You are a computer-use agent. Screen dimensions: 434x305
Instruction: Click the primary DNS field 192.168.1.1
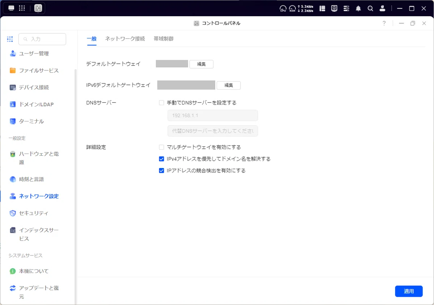pyautogui.click(x=213, y=116)
